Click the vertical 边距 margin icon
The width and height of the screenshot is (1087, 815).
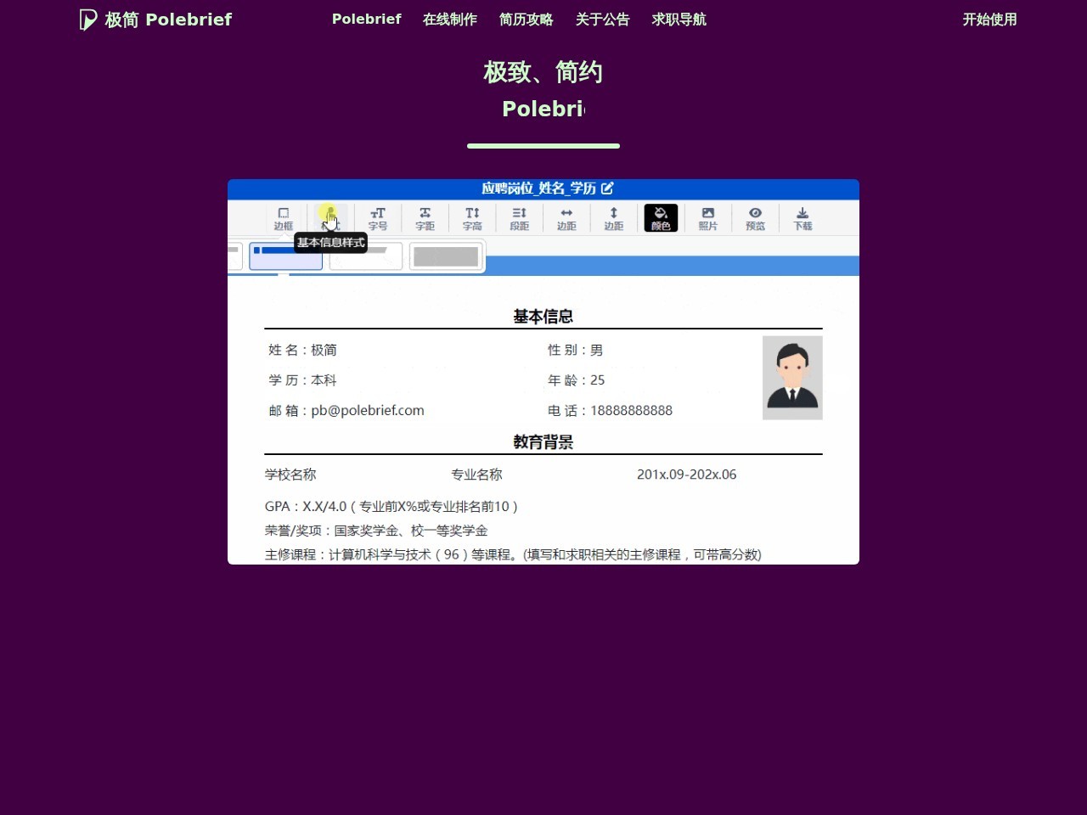pyautogui.click(x=613, y=218)
